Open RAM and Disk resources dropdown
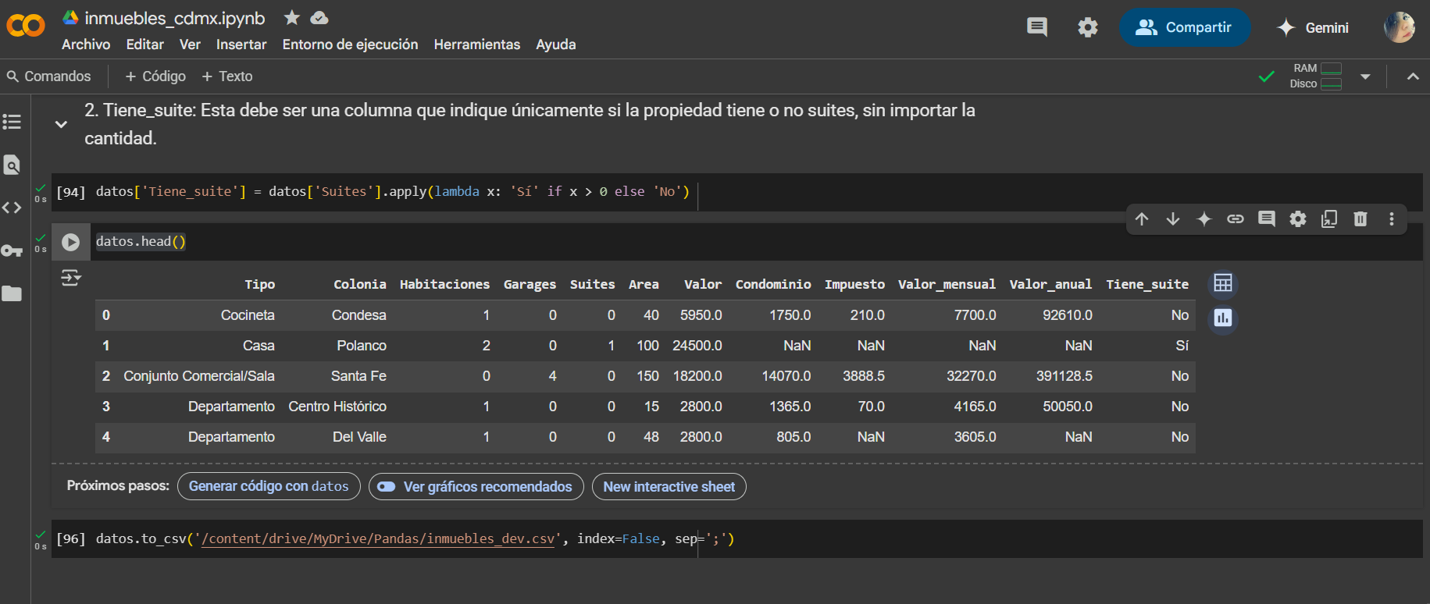The height and width of the screenshot is (604, 1430). point(1365,76)
